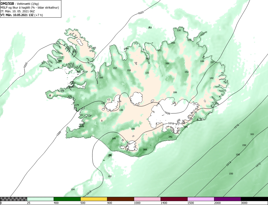This screenshot has height=205, width=268.
Task: Click the map value "163"
Action: click(147, 58)
